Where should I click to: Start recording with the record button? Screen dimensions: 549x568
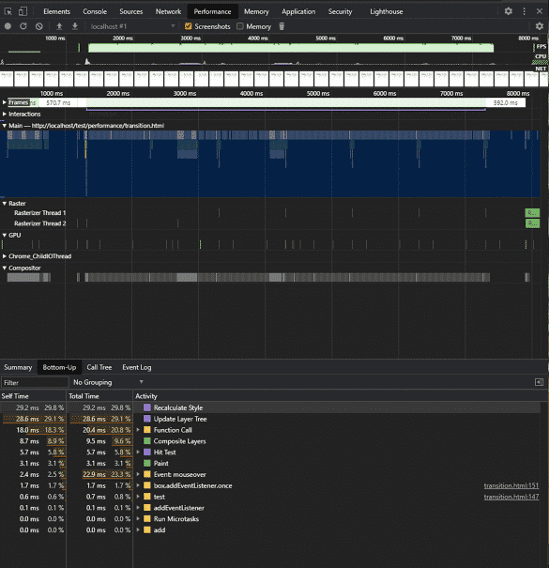point(8,26)
